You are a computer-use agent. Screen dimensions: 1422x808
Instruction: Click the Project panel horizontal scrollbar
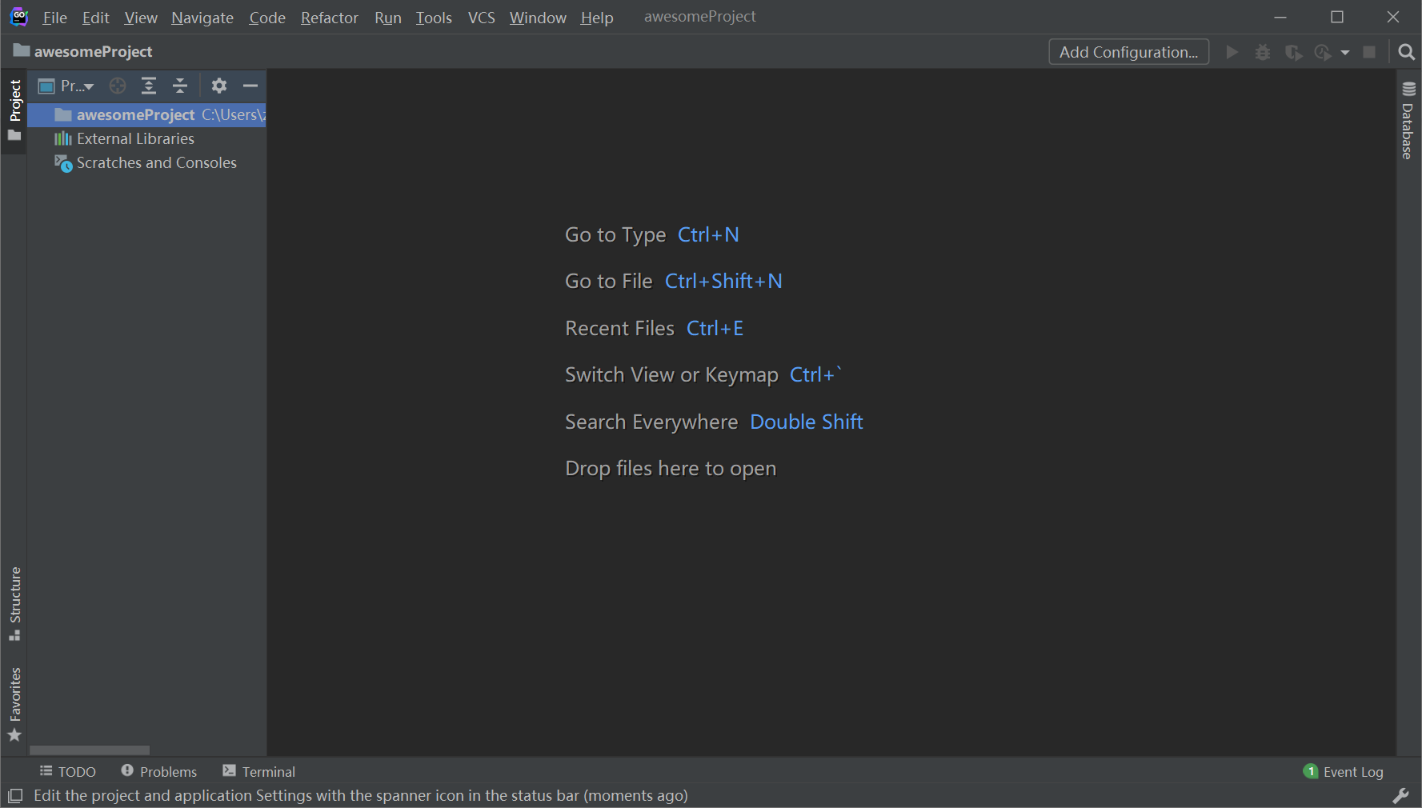[90, 750]
